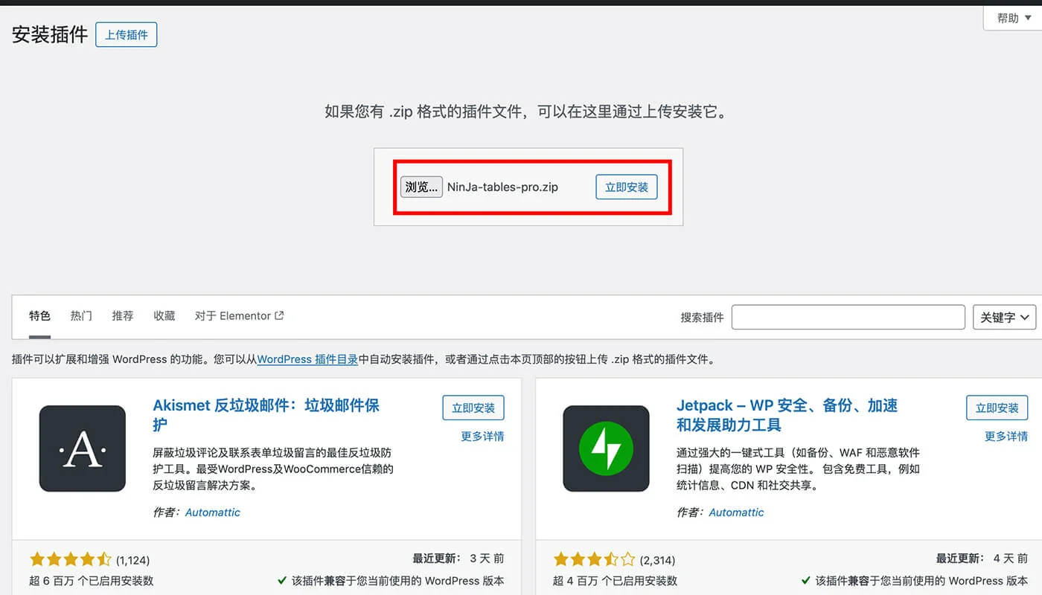
Task: Open the 对于 Elementor tab
Action: tap(233, 315)
